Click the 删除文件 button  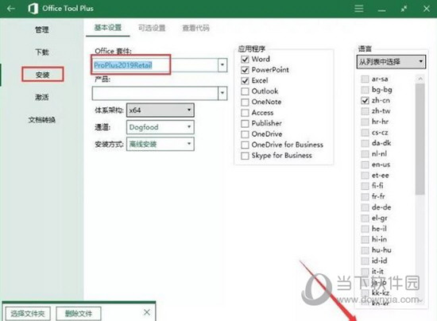click(x=79, y=314)
